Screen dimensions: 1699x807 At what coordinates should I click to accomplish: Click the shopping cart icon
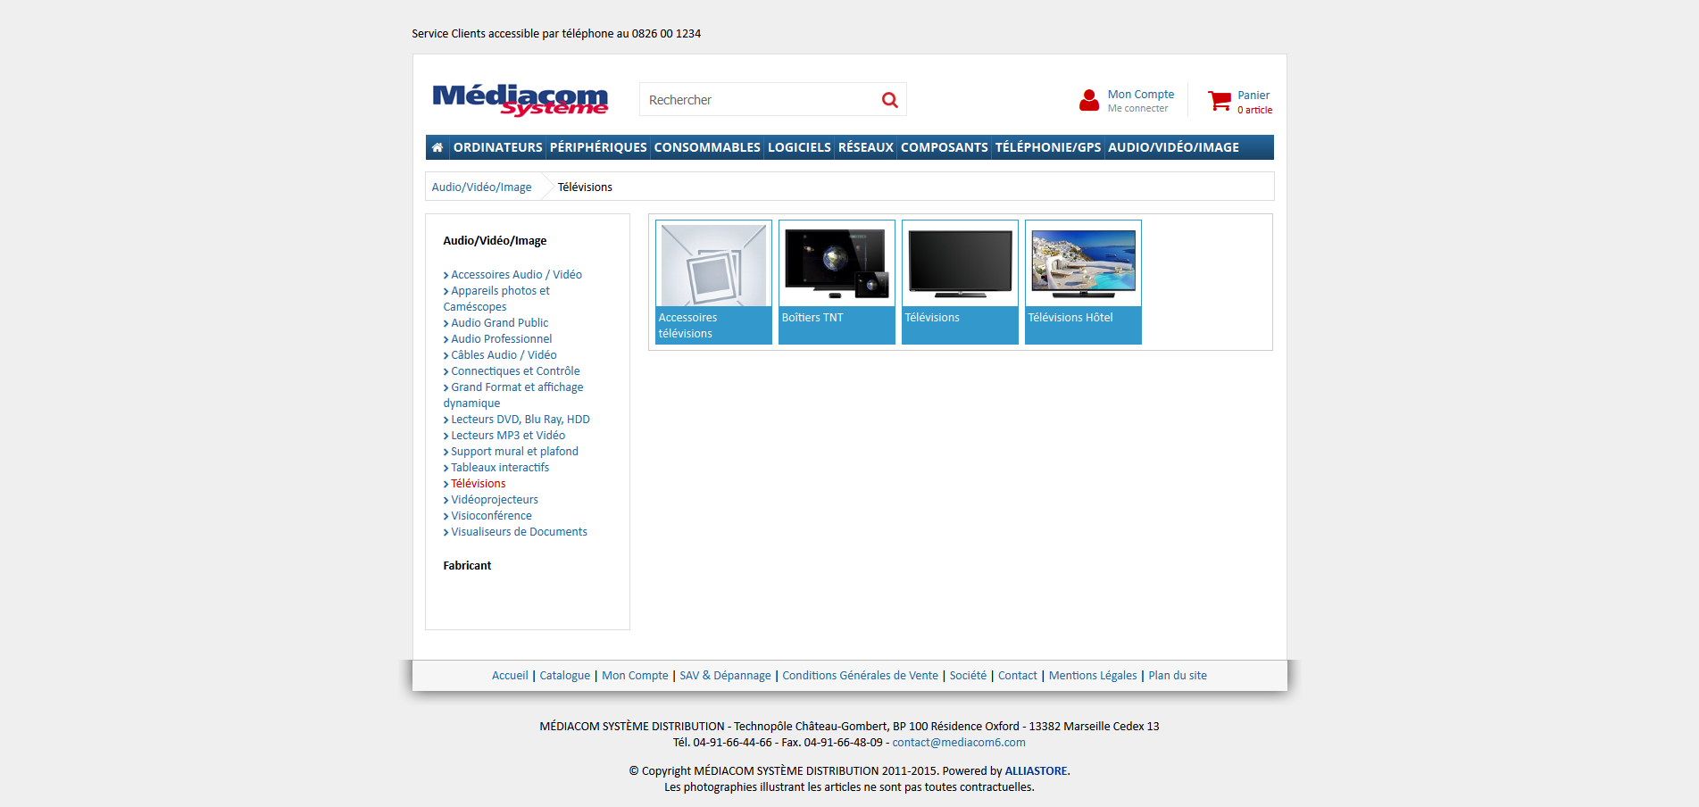(x=1219, y=101)
